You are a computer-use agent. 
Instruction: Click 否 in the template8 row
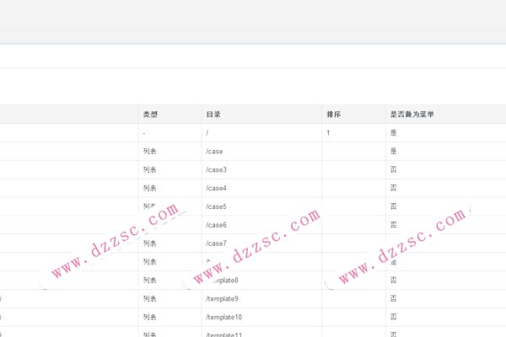tap(393, 280)
